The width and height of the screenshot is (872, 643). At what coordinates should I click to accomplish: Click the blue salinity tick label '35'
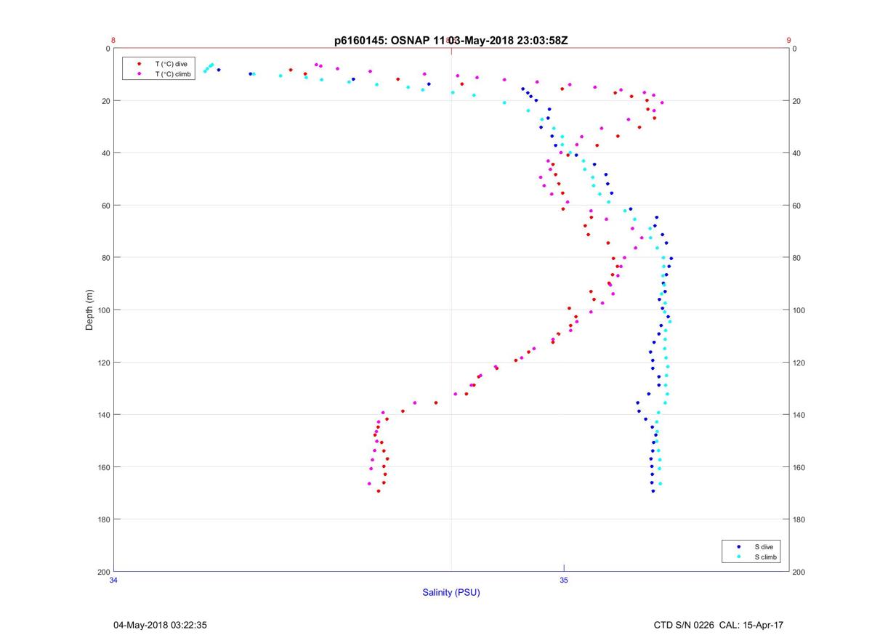[x=564, y=581]
